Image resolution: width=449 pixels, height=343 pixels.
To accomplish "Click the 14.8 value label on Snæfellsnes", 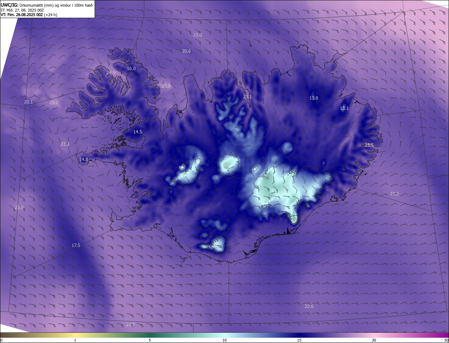I will coord(83,159).
